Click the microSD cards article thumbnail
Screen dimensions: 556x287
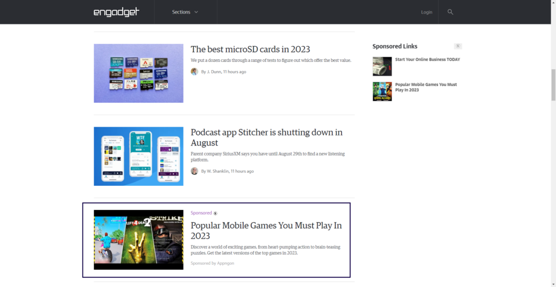click(138, 73)
